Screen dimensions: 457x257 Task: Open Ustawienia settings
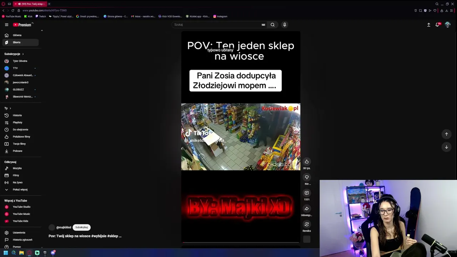click(x=20, y=233)
